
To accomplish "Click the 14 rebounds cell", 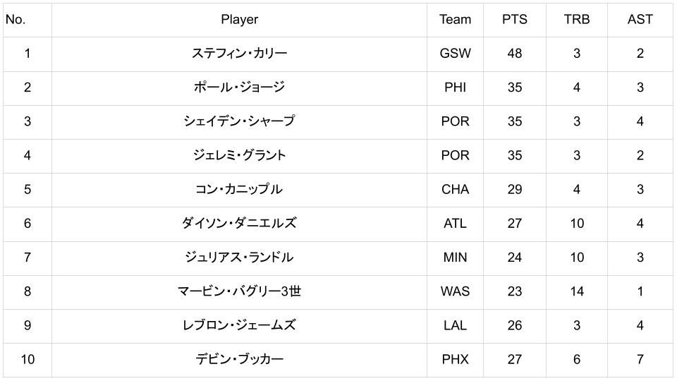I will pos(576,291).
